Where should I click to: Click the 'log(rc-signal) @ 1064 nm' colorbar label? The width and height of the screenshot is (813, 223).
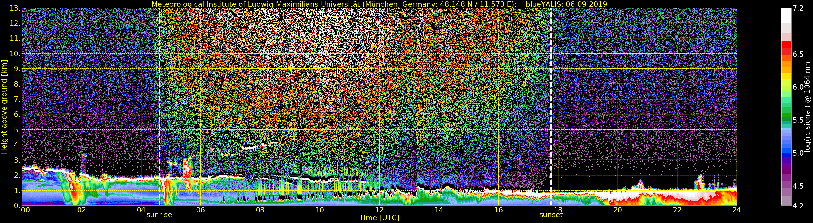[807, 107]
